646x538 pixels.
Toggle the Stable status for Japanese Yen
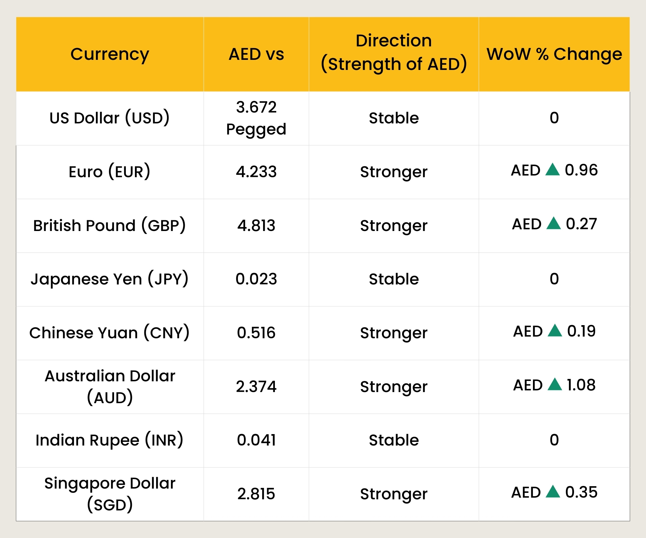(x=393, y=278)
